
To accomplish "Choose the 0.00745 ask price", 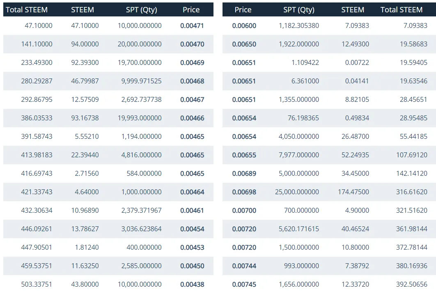I will coord(244,284).
